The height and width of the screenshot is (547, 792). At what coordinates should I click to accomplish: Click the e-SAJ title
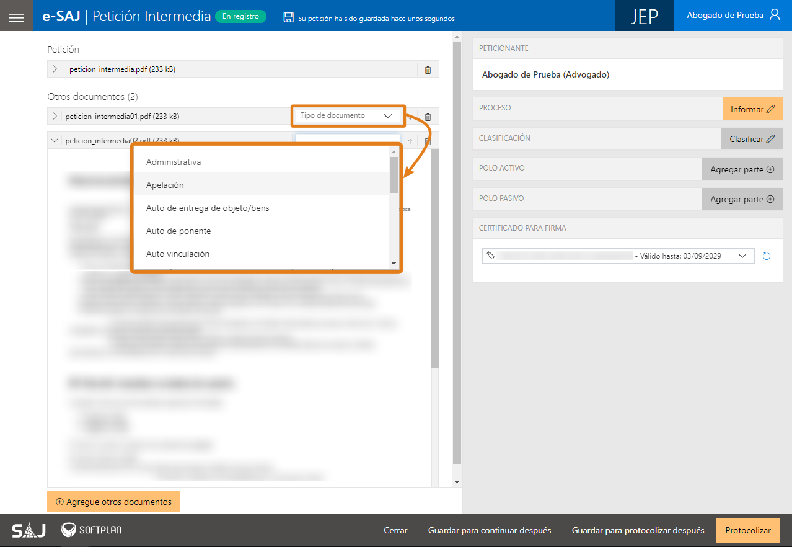pos(61,16)
